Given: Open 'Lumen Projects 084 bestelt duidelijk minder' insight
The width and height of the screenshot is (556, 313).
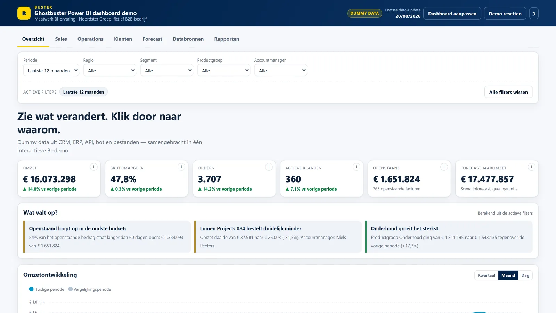Looking at the screenshot, I should click(x=278, y=237).
